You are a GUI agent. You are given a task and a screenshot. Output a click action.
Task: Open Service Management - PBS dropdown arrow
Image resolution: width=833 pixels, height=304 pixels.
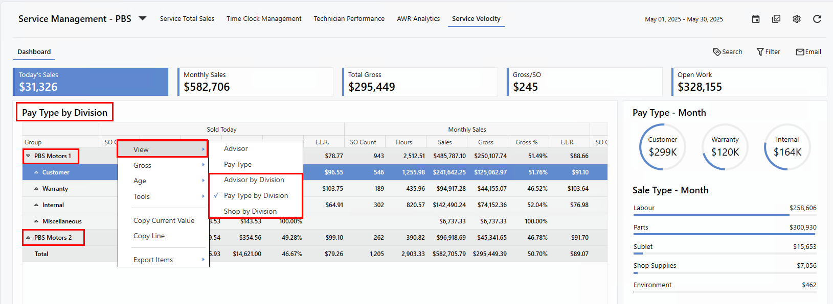pos(143,18)
